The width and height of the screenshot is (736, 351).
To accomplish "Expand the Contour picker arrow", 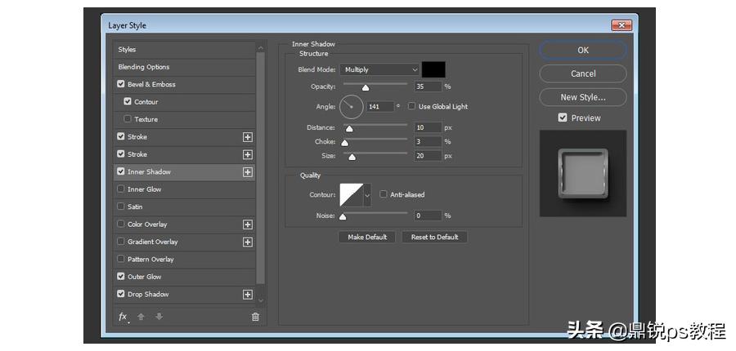I will click(367, 194).
